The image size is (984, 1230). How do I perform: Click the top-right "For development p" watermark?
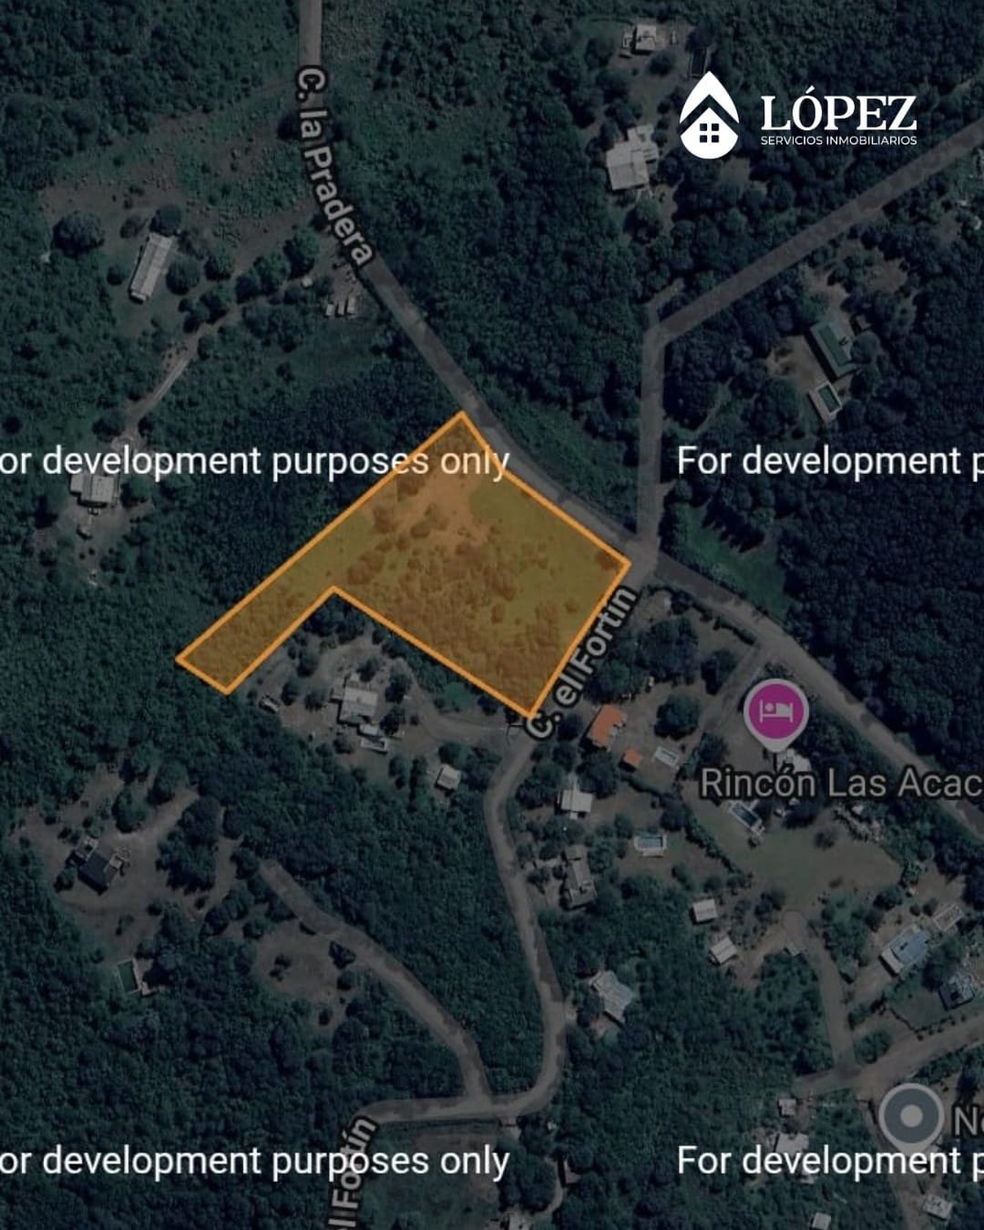(x=830, y=461)
